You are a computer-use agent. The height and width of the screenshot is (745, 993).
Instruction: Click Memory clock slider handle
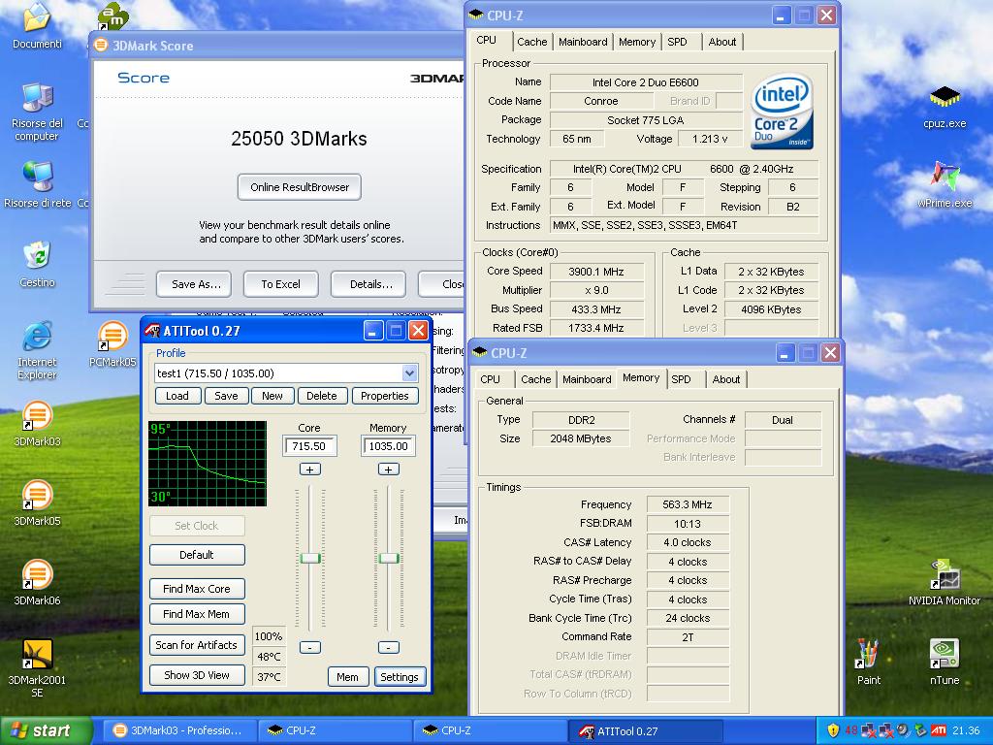389,558
